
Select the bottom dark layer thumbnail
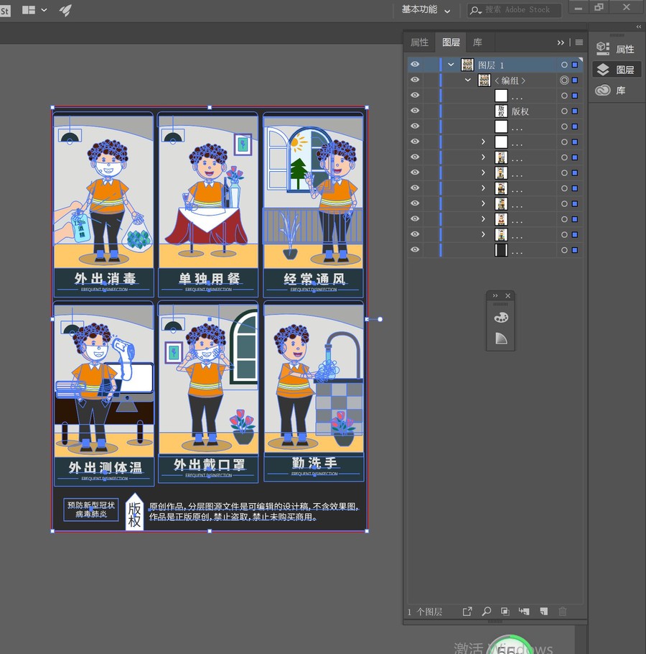tap(501, 250)
